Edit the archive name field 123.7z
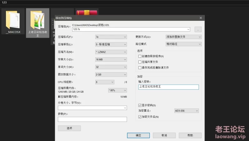249x141 pixels. click(131, 29)
